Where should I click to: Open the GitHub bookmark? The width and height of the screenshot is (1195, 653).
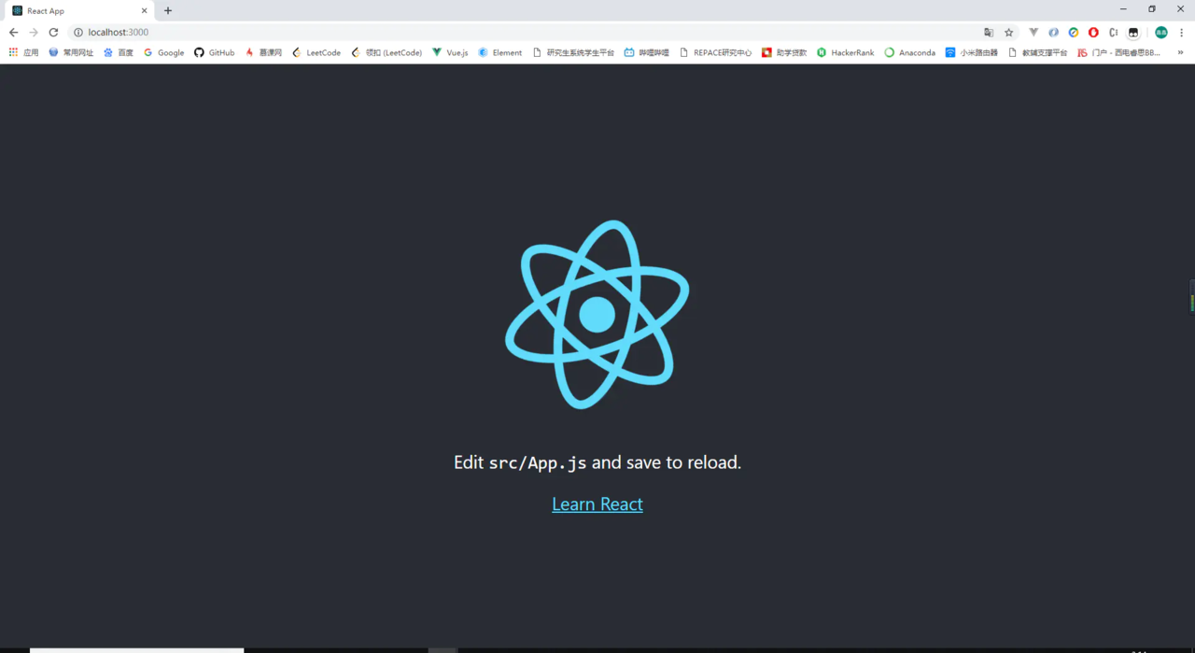coord(215,52)
